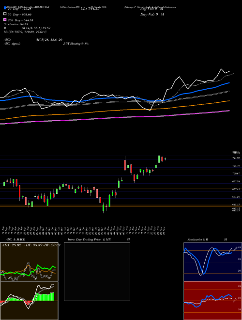This screenshot has height=320, width=242.
Task: Click the 677.41 price axis label
Action: (x=236, y=189)
